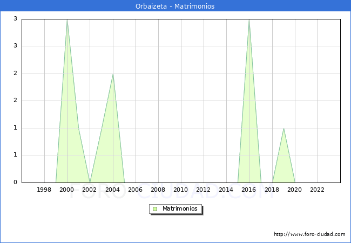
Task: Select the small 2019 peak in the chart
Action: tap(283, 129)
